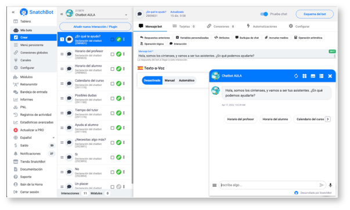Image resolution: width=350 pixels, height=210 pixels.
Task: Select Crear in the sidebar
Action: click(x=34, y=37)
